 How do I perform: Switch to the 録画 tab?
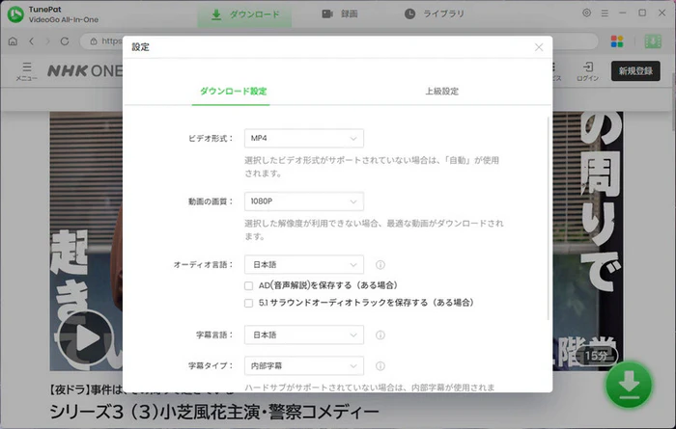coord(340,13)
